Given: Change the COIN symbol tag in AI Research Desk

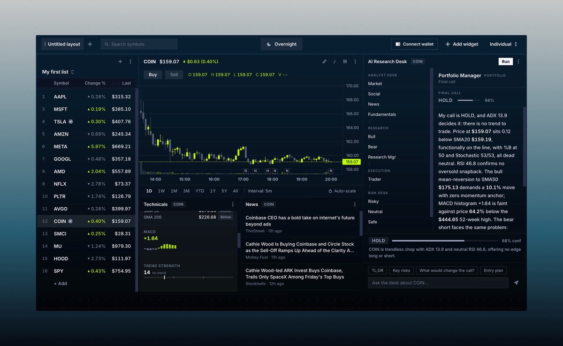Looking at the screenshot, I should [418, 61].
